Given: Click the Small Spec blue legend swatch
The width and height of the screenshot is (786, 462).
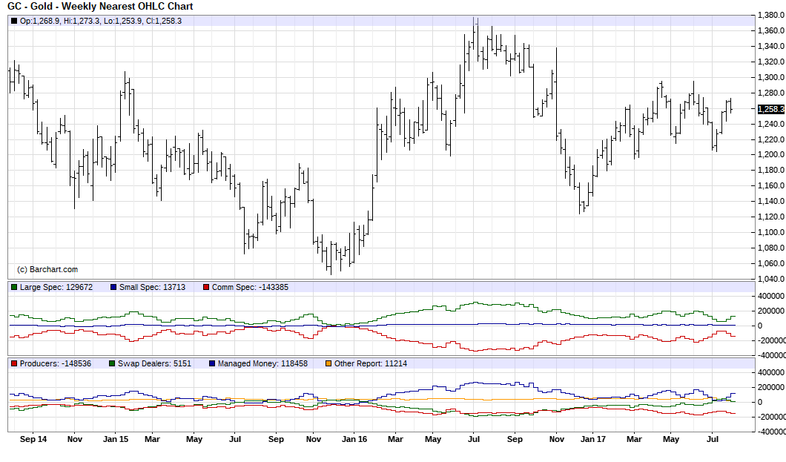Looking at the screenshot, I should [x=113, y=287].
